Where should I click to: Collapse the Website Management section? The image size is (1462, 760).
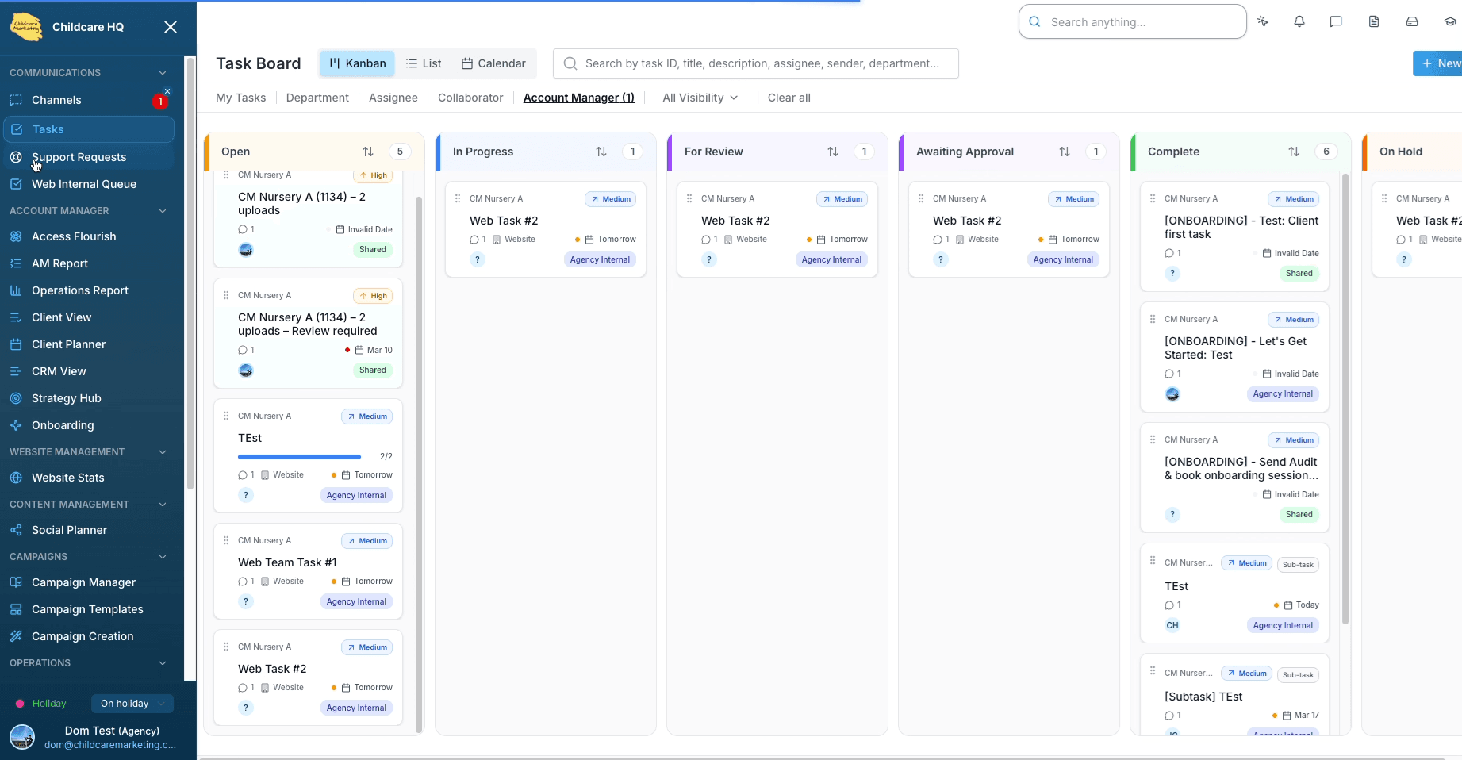click(163, 452)
